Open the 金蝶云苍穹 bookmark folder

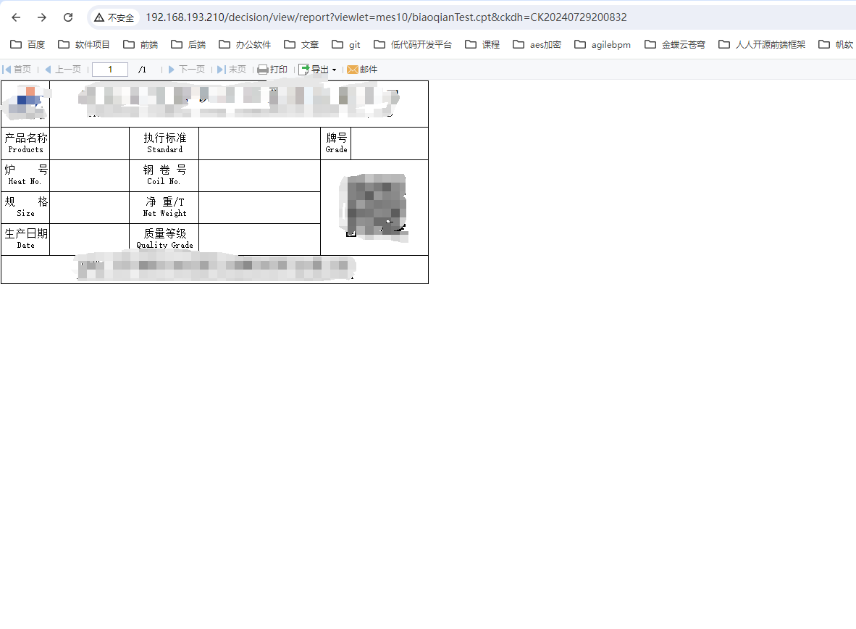(x=675, y=44)
